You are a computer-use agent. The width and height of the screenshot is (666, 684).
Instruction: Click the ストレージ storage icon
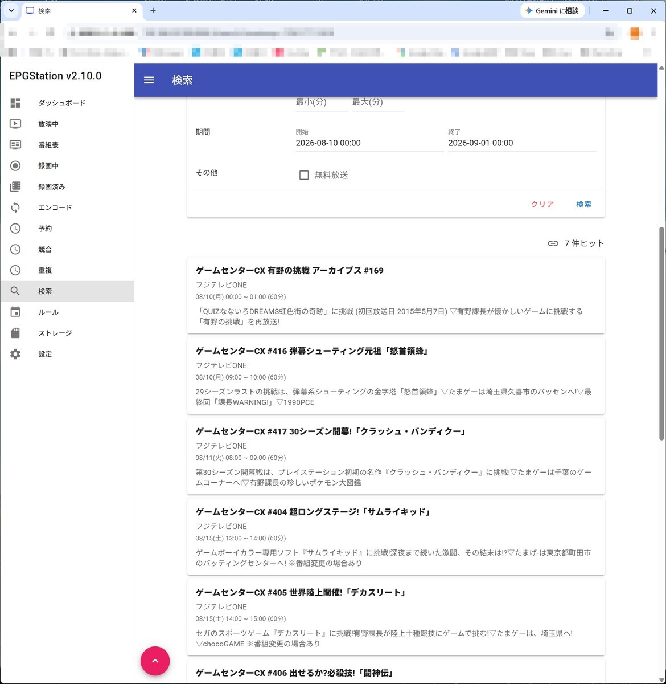15,333
